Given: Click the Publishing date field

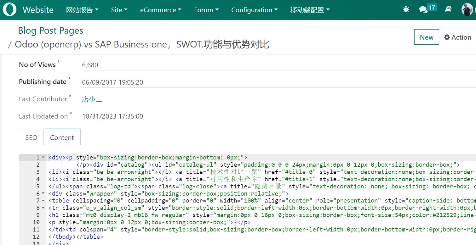Looking at the screenshot, I should coord(279,82).
